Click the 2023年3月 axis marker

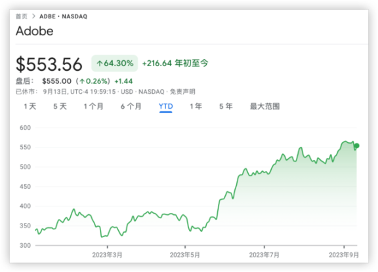pos(107,255)
